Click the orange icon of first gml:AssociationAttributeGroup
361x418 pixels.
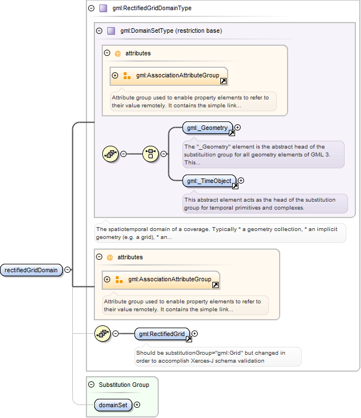click(127, 76)
